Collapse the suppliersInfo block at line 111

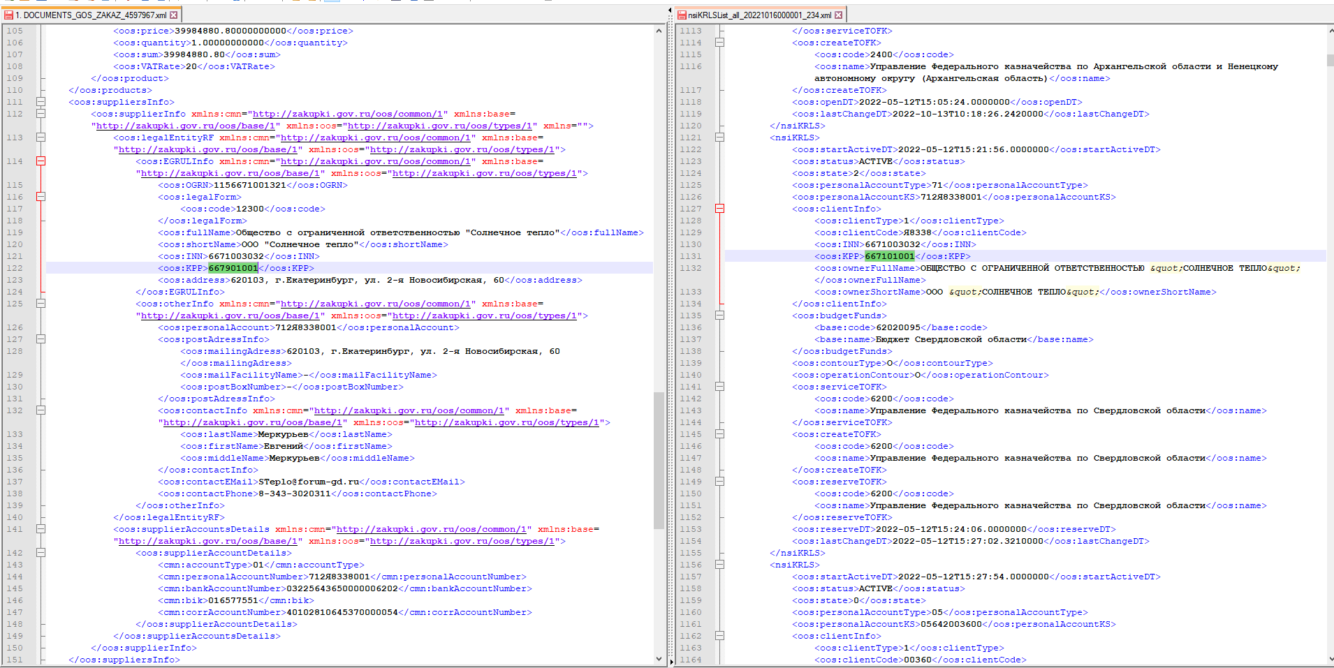[41, 102]
